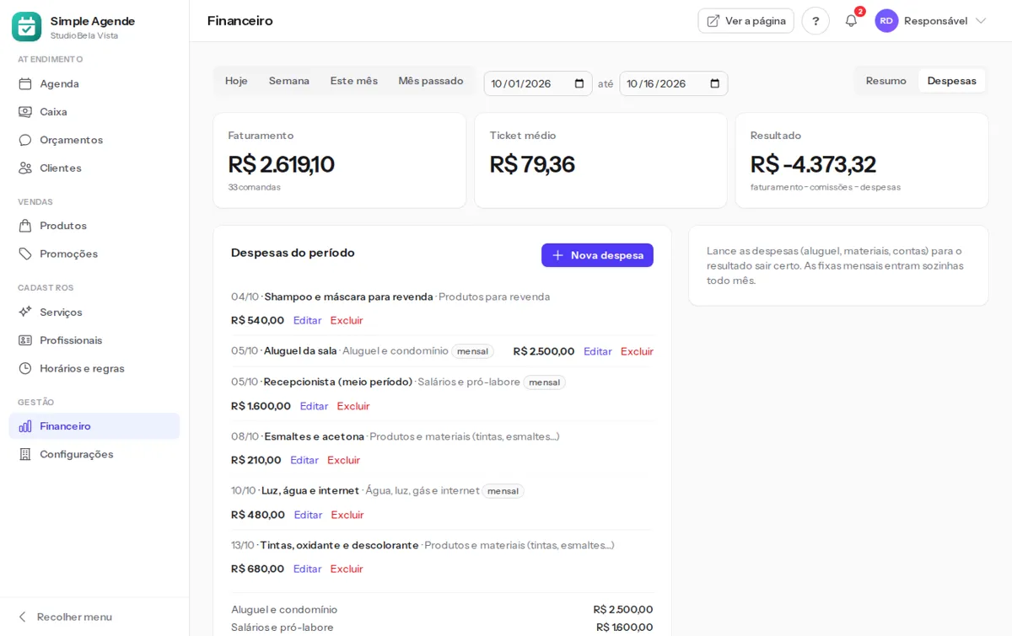Switch to the Despesas tab
This screenshot has width=1012, height=636.
coord(952,81)
